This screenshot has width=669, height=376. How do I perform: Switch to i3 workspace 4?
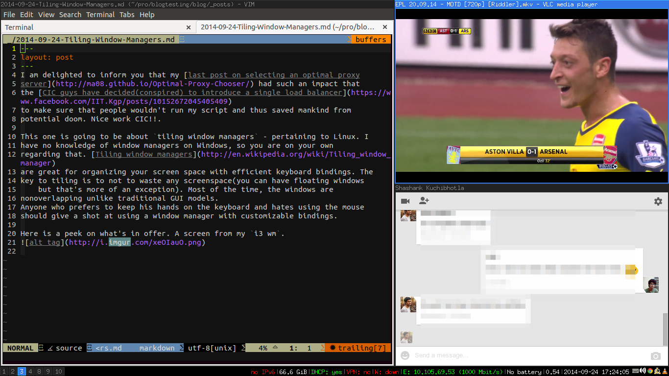point(30,372)
